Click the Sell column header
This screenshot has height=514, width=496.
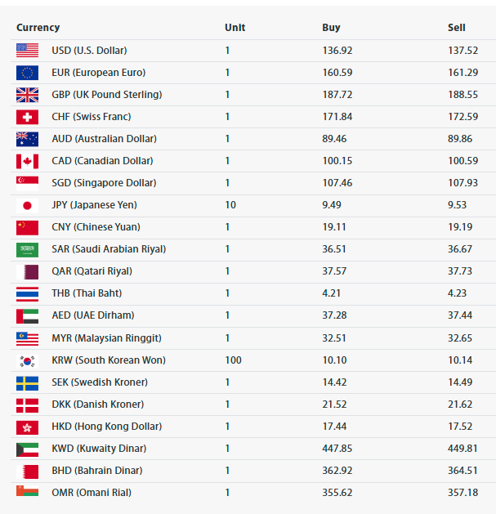click(456, 28)
